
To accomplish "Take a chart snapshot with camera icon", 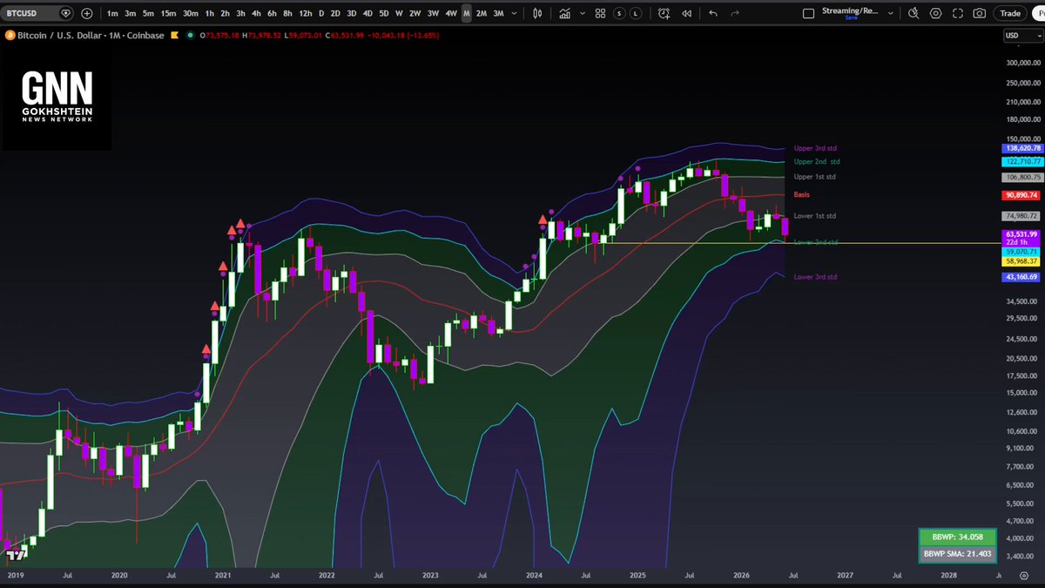I will click(x=980, y=13).
